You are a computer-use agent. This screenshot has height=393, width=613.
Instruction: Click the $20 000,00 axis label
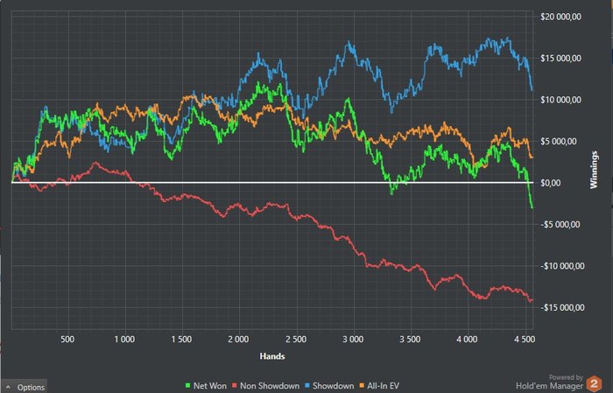pyautogui.click(x=560, y=17)
